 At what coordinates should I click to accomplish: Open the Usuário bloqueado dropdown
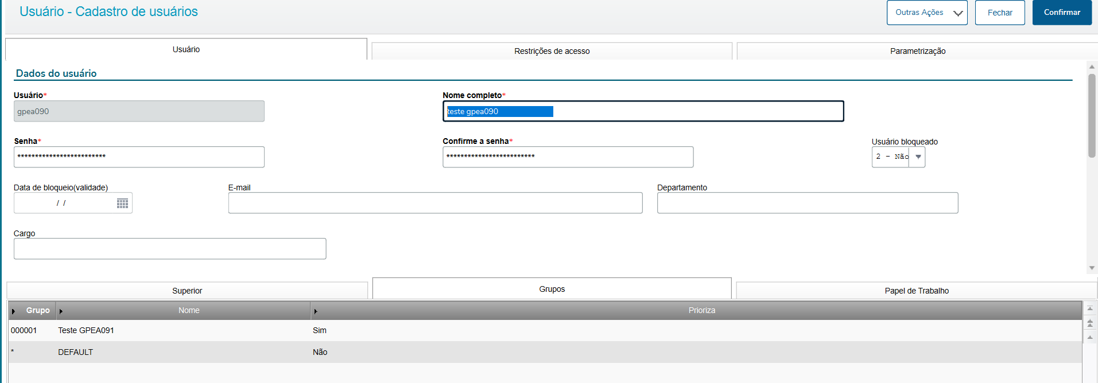pos(918,157)
